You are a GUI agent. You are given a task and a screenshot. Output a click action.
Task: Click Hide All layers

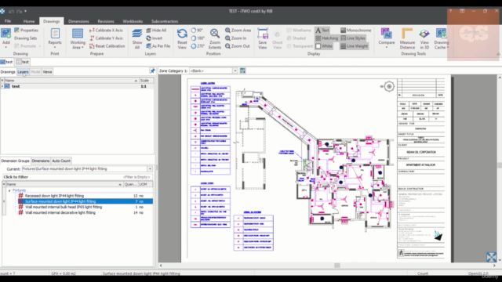coord(156,30)
